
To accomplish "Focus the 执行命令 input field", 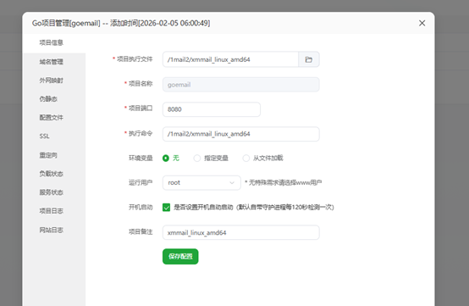I will pos(241,134).
